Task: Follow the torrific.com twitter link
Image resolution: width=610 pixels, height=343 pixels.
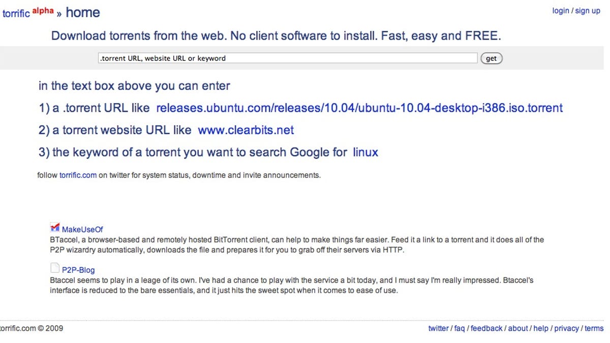Action: (x=78, y=175)
